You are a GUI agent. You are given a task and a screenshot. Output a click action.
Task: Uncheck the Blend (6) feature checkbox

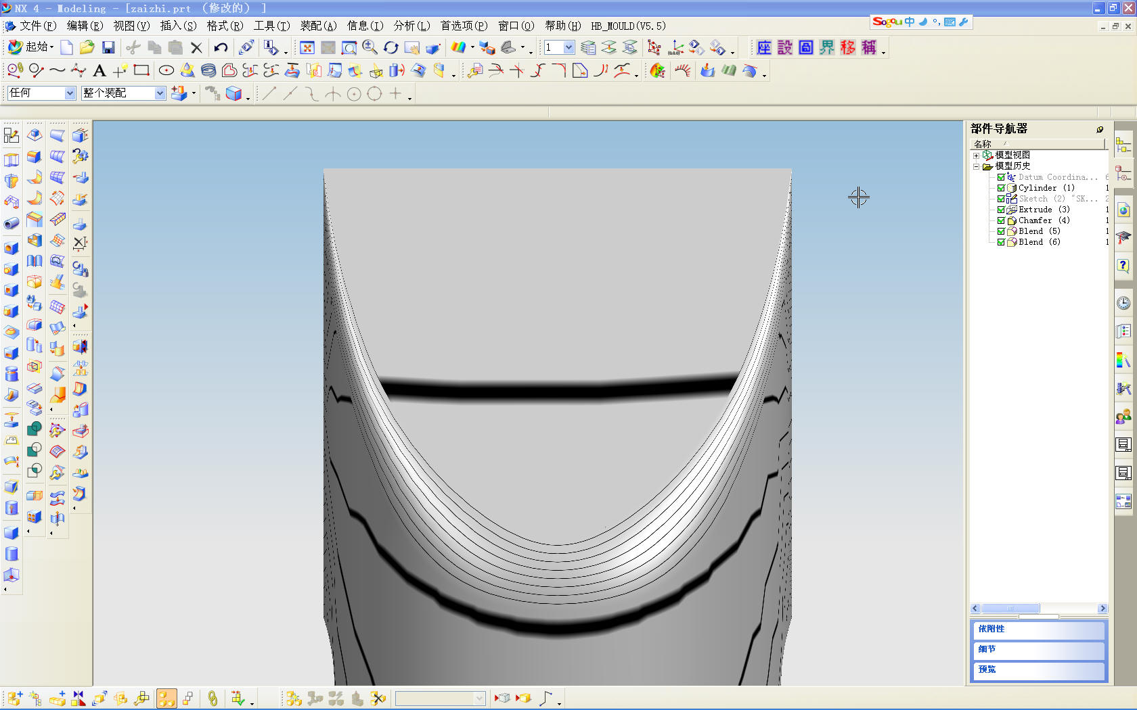tap(1001, 242)
